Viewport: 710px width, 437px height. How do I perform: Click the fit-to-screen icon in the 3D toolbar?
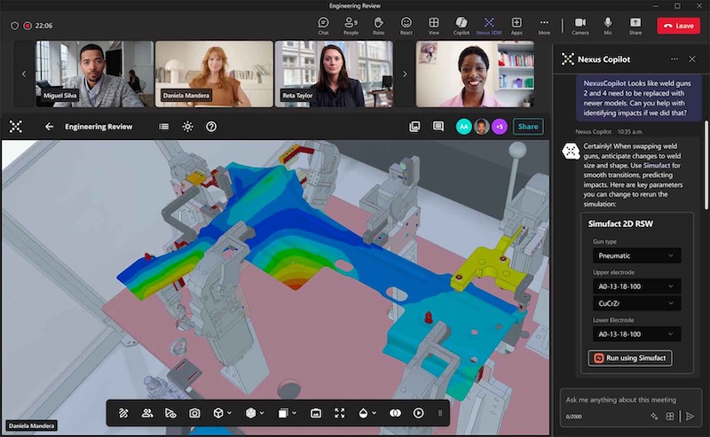pyautogui.click(x=339, y=413)
